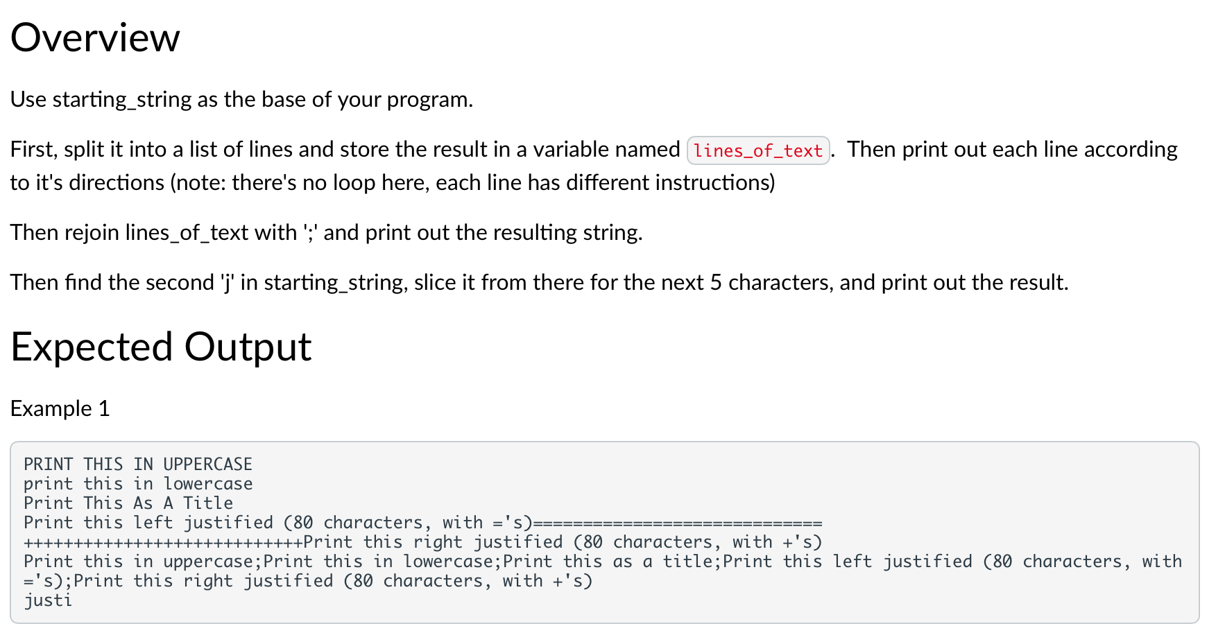
Task: Click the "Example 1" label
Action: 59,408
